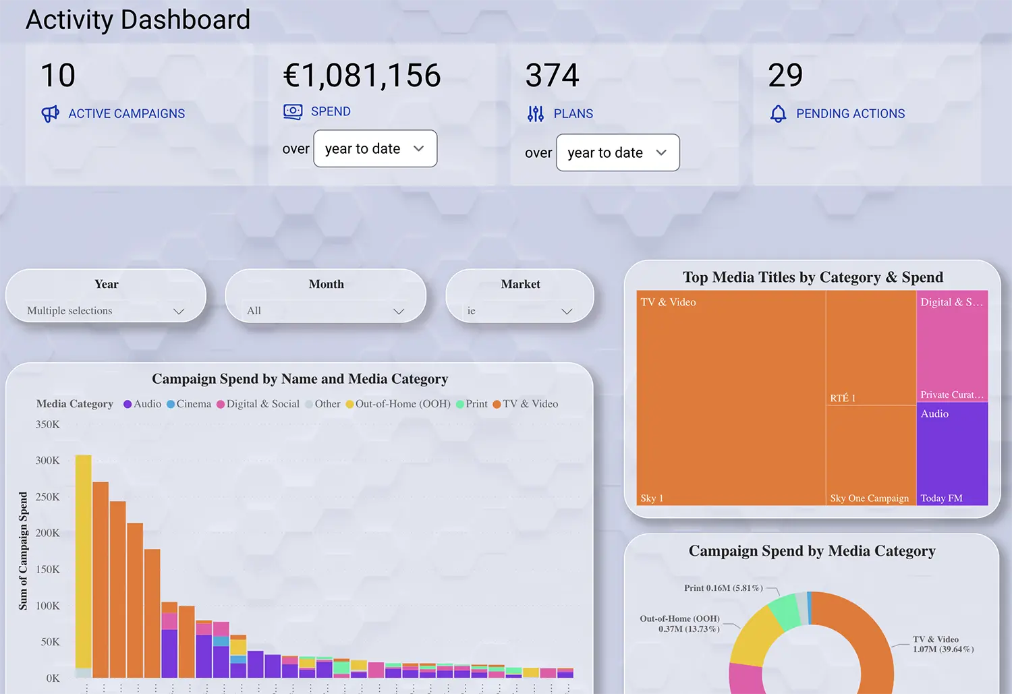Open the Market dropdown showing 'ie'

[x=519, y=310]
